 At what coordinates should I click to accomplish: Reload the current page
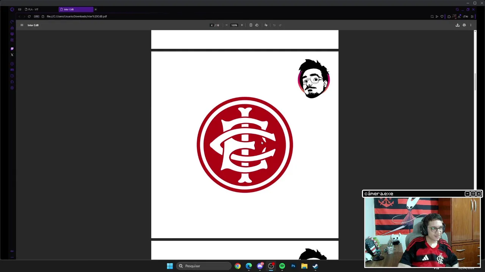tap(29, 17)
